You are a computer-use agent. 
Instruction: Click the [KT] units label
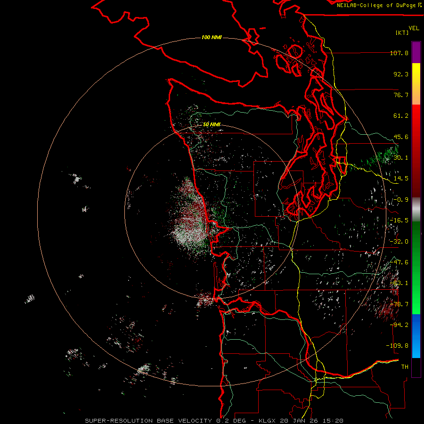(402, 33)
